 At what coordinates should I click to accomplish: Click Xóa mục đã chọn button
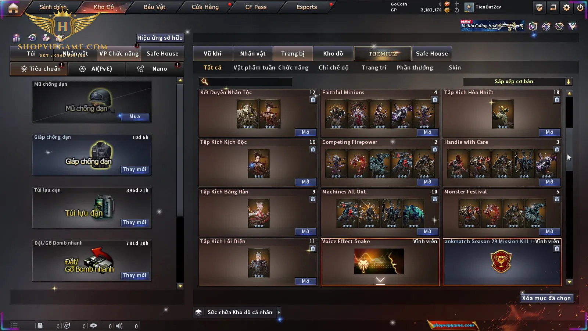click(x=546, y=298)
